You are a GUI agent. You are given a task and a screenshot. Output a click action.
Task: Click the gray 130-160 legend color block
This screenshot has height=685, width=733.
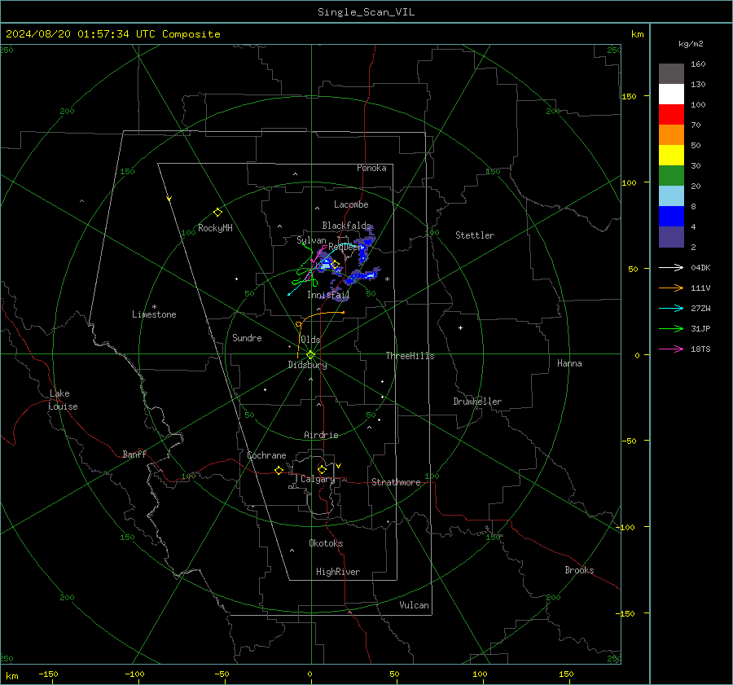point(671,74)
